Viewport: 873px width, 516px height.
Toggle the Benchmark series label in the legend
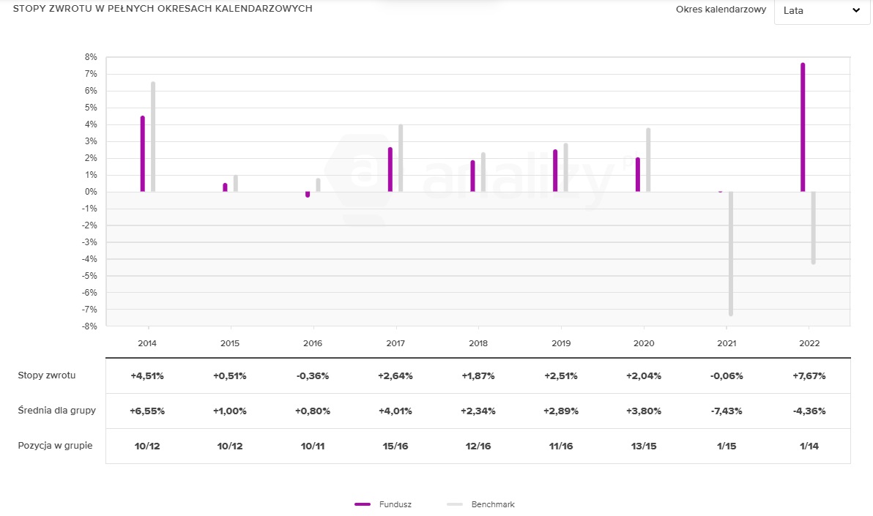point(492,504)
